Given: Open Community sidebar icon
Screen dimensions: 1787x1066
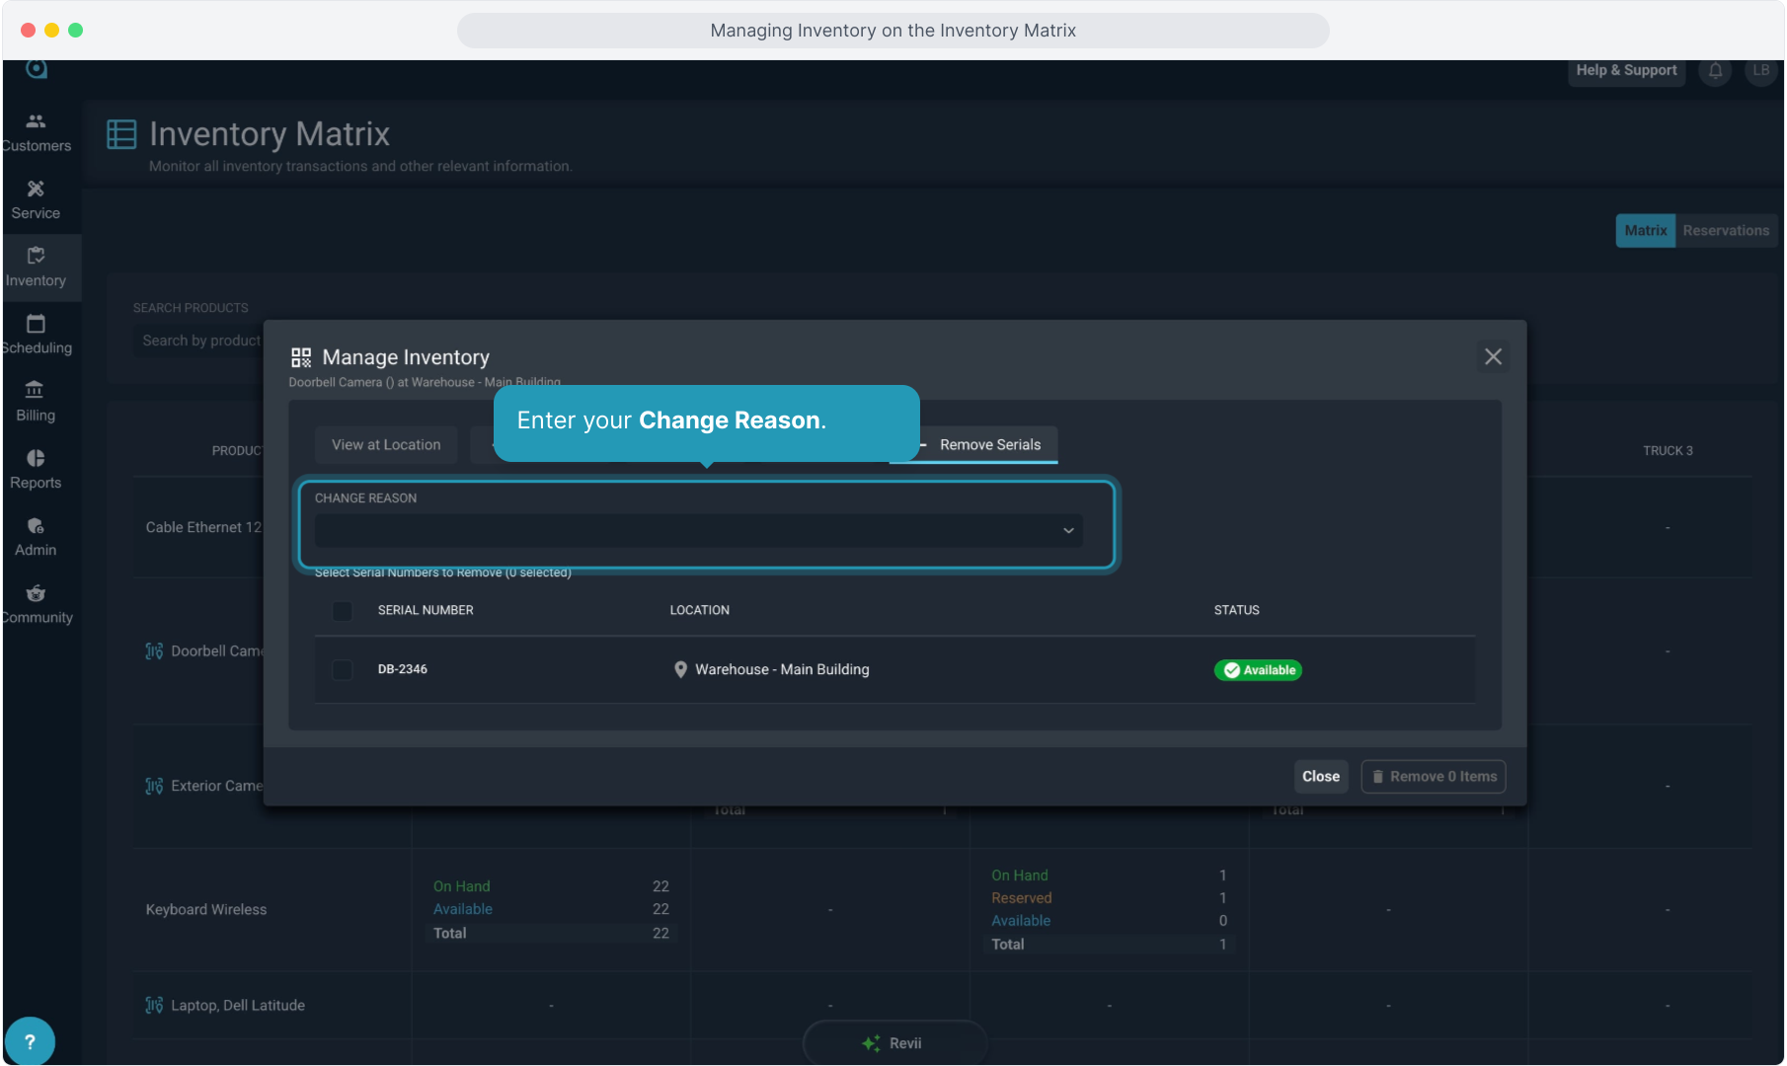Looking at the screenshot, I should pyautogui.click(x=36, y=593).
